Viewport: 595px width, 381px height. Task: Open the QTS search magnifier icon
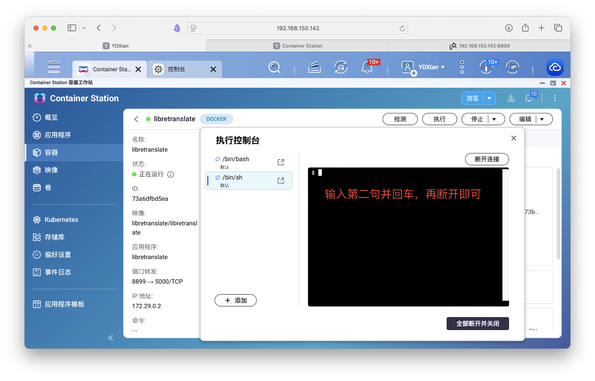(x=274, y=68)
